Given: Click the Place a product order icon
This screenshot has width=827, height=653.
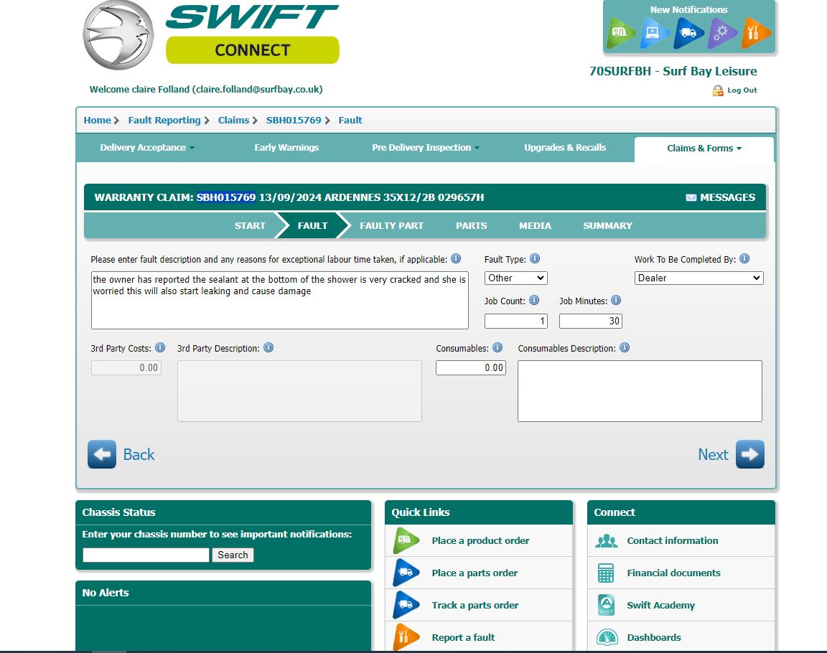Looking at the screenshot, I should (x=406, y=541).
